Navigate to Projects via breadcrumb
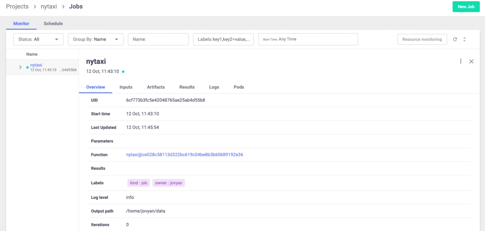 [x=17, y=6]
